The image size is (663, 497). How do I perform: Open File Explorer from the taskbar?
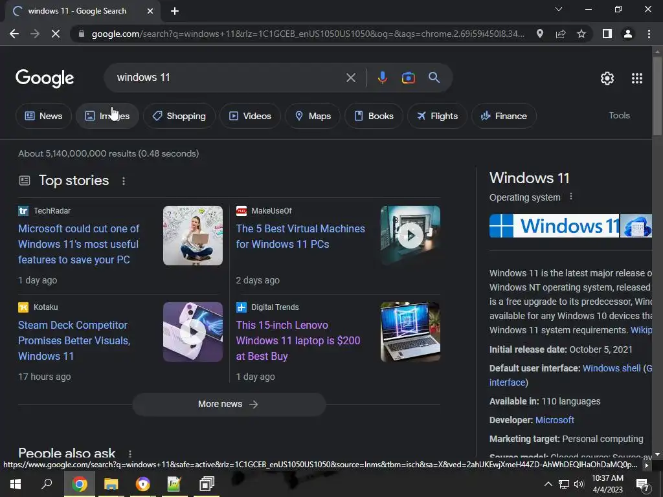[x=111, y=484]
